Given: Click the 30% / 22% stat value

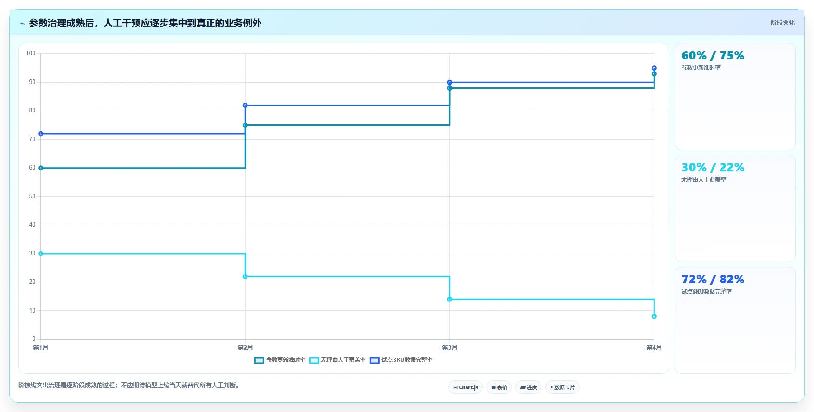Looking at the screenshot, I should click(713, 168).
